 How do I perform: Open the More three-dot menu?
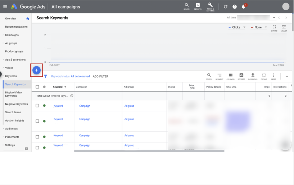pyautogui.click(x=273, y=76)
